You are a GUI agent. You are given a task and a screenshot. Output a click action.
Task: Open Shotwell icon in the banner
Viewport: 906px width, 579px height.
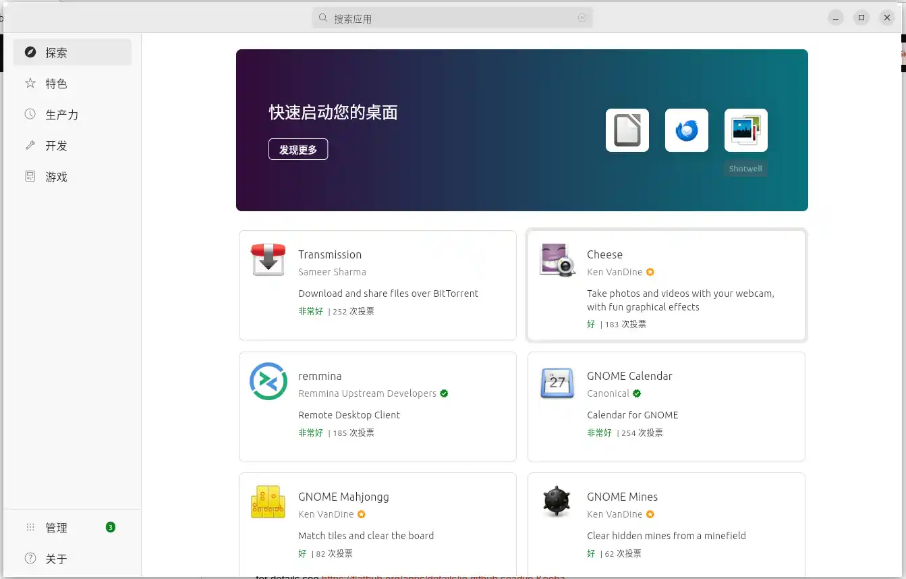[745, 130]
